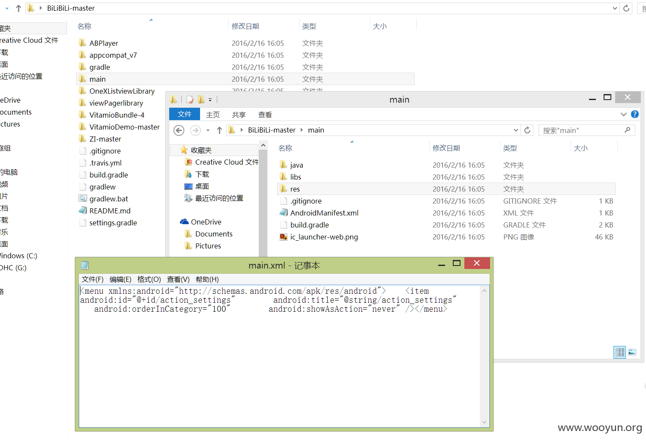This screenshot has width=646, height=440.
Task: Open recent locations dropdown in main window
Action: click(x=208, y=130)
